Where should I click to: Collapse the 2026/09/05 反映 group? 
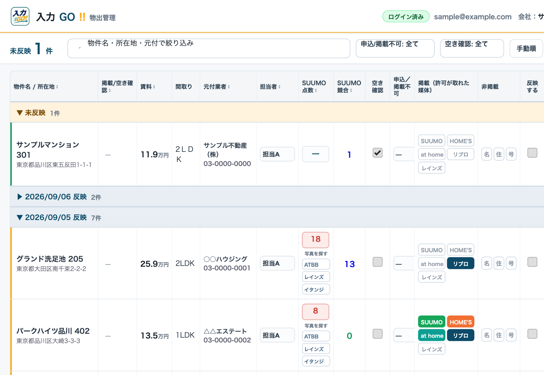(277, 217)
